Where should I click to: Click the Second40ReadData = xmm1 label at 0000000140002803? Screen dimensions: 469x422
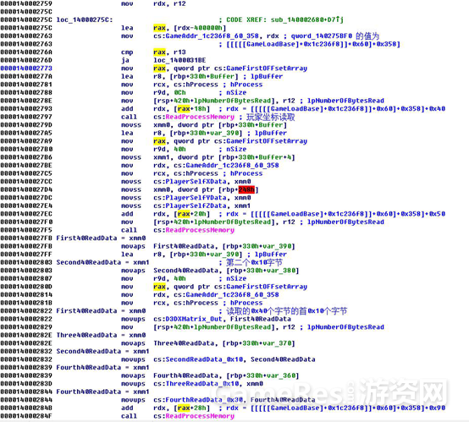[x=102, y=262]
